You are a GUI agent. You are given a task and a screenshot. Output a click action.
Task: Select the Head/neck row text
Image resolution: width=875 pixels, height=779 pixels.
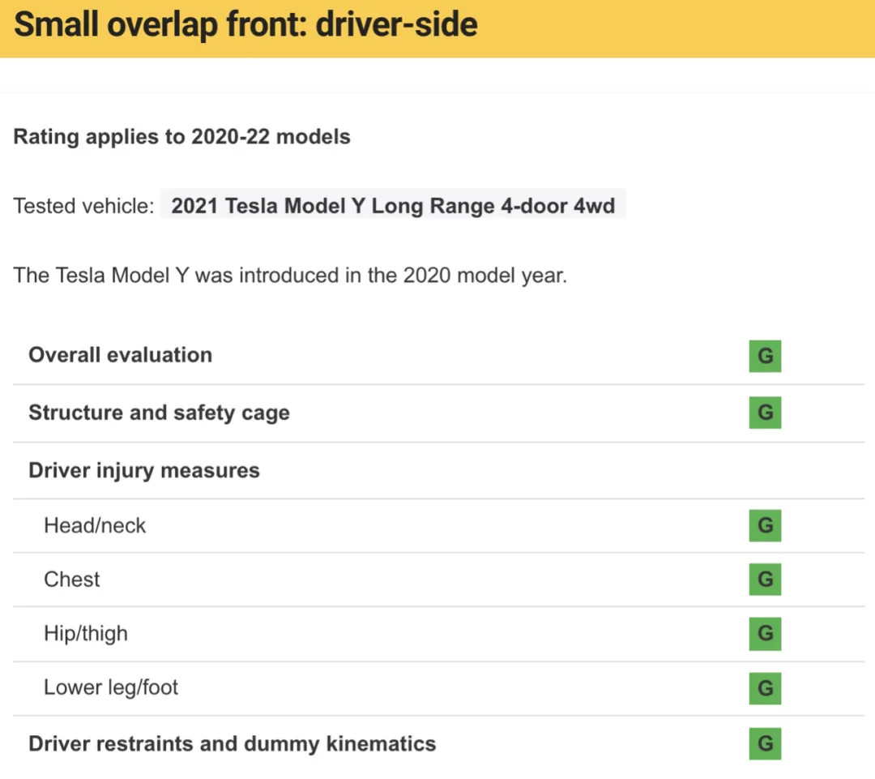95,525
